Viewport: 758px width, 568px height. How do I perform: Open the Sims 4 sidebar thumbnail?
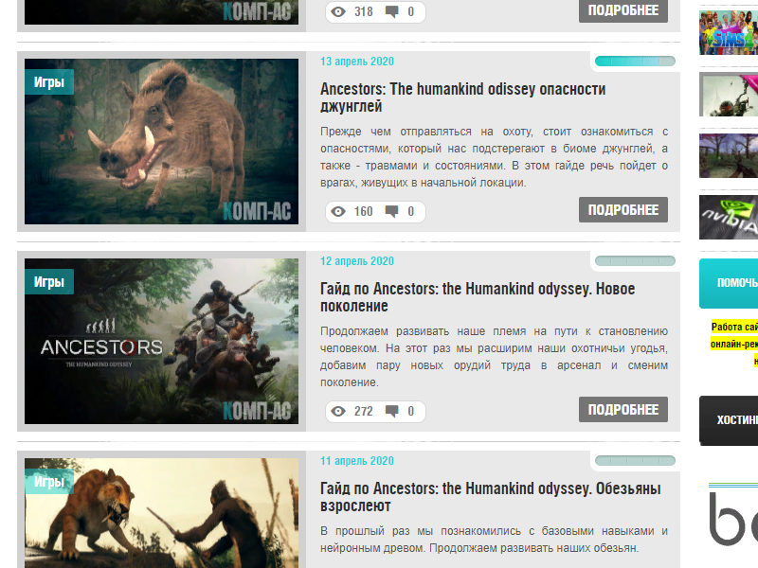729,32
